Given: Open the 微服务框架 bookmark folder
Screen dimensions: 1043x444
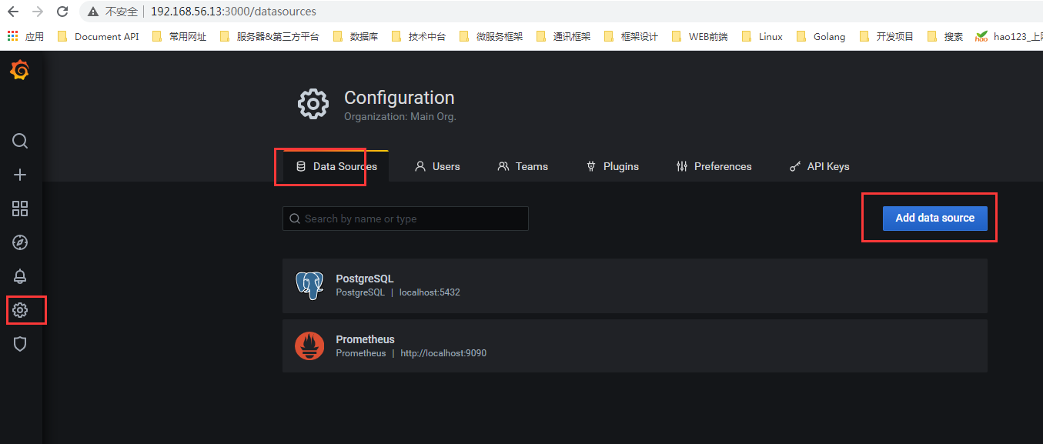Looking at the screenshot, I should pos(491,36).
